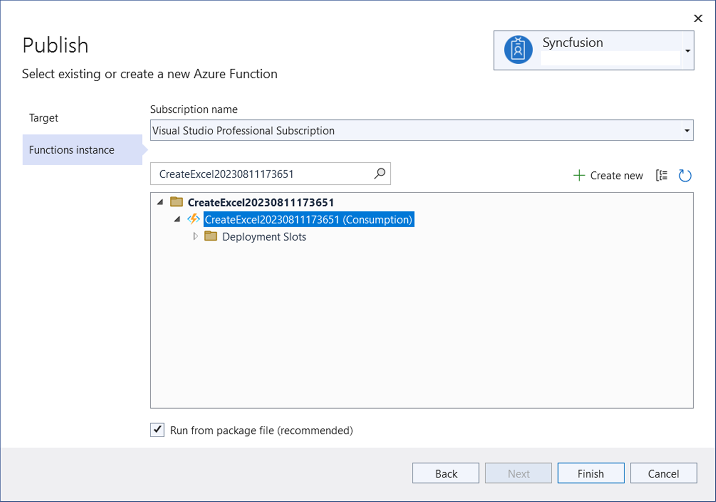Click the Deployment Slots folder icon
The width and height of the screenshot is (716, 502).
[210, 236]
